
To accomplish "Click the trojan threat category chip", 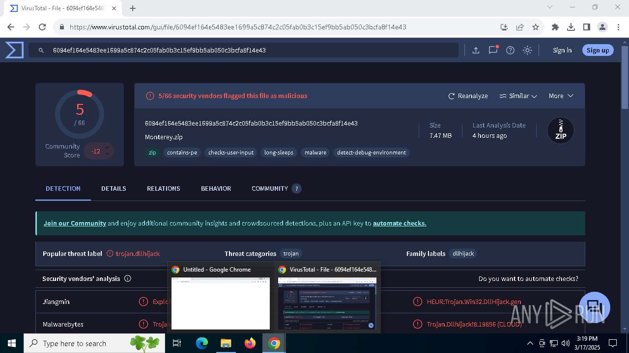I will pos(291,253).
